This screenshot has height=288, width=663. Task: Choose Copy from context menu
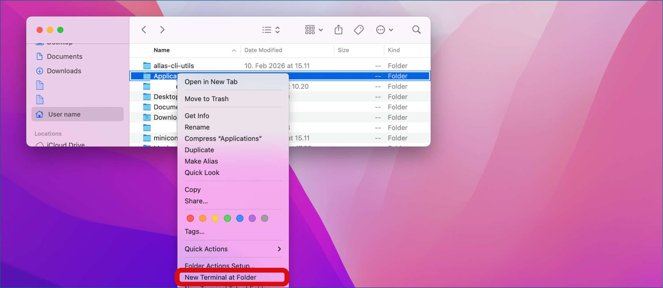pyautogui.click(x=193, y=190)
